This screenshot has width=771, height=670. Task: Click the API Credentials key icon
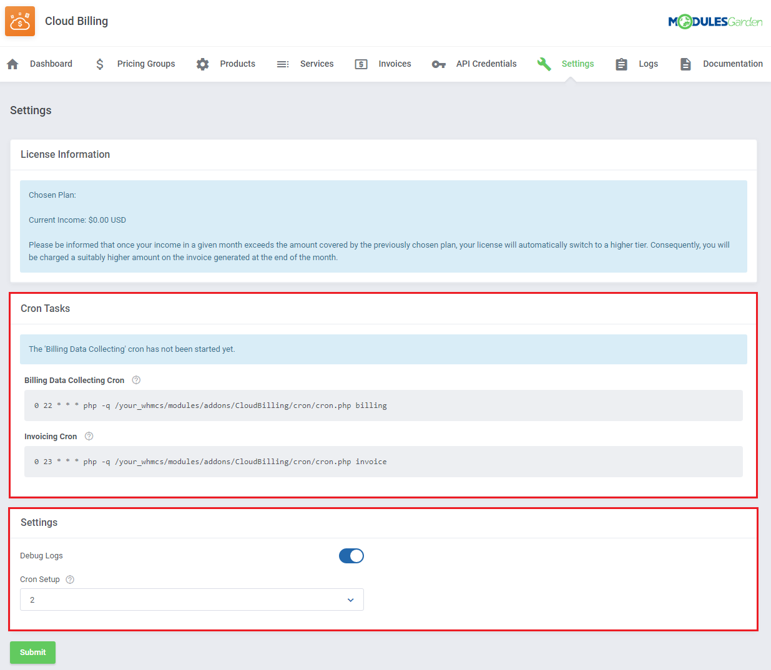coord(439,64)
